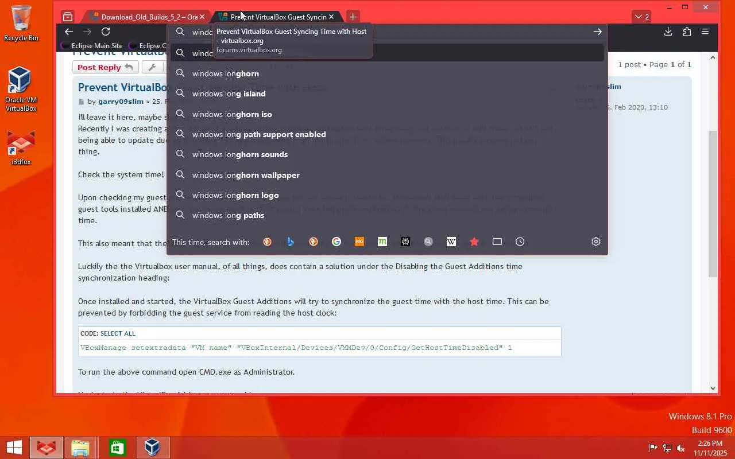The image size is (735, 459).
Task: Open the topic tools wrench button
Action: (152, 67)
